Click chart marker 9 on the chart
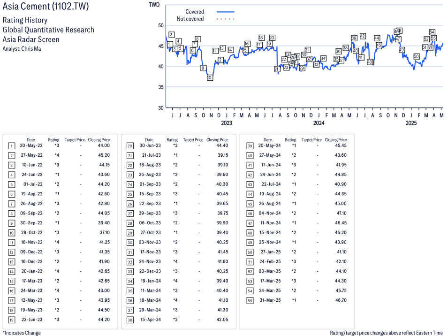 click(x=203, y=68)
